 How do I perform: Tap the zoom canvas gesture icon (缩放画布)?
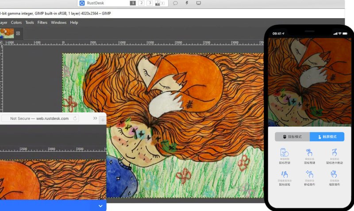(334, 174)
